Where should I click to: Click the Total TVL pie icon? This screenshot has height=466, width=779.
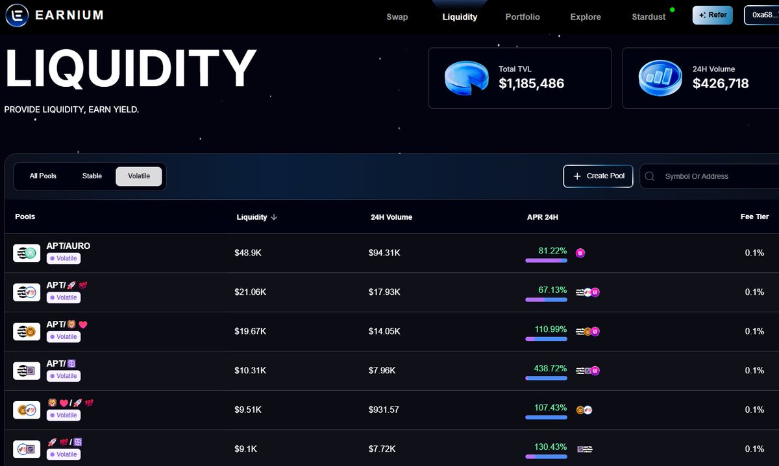pos(466,78)
